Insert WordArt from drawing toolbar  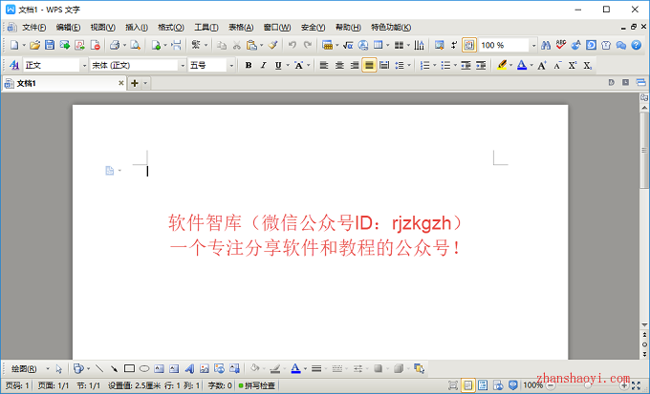189,368
